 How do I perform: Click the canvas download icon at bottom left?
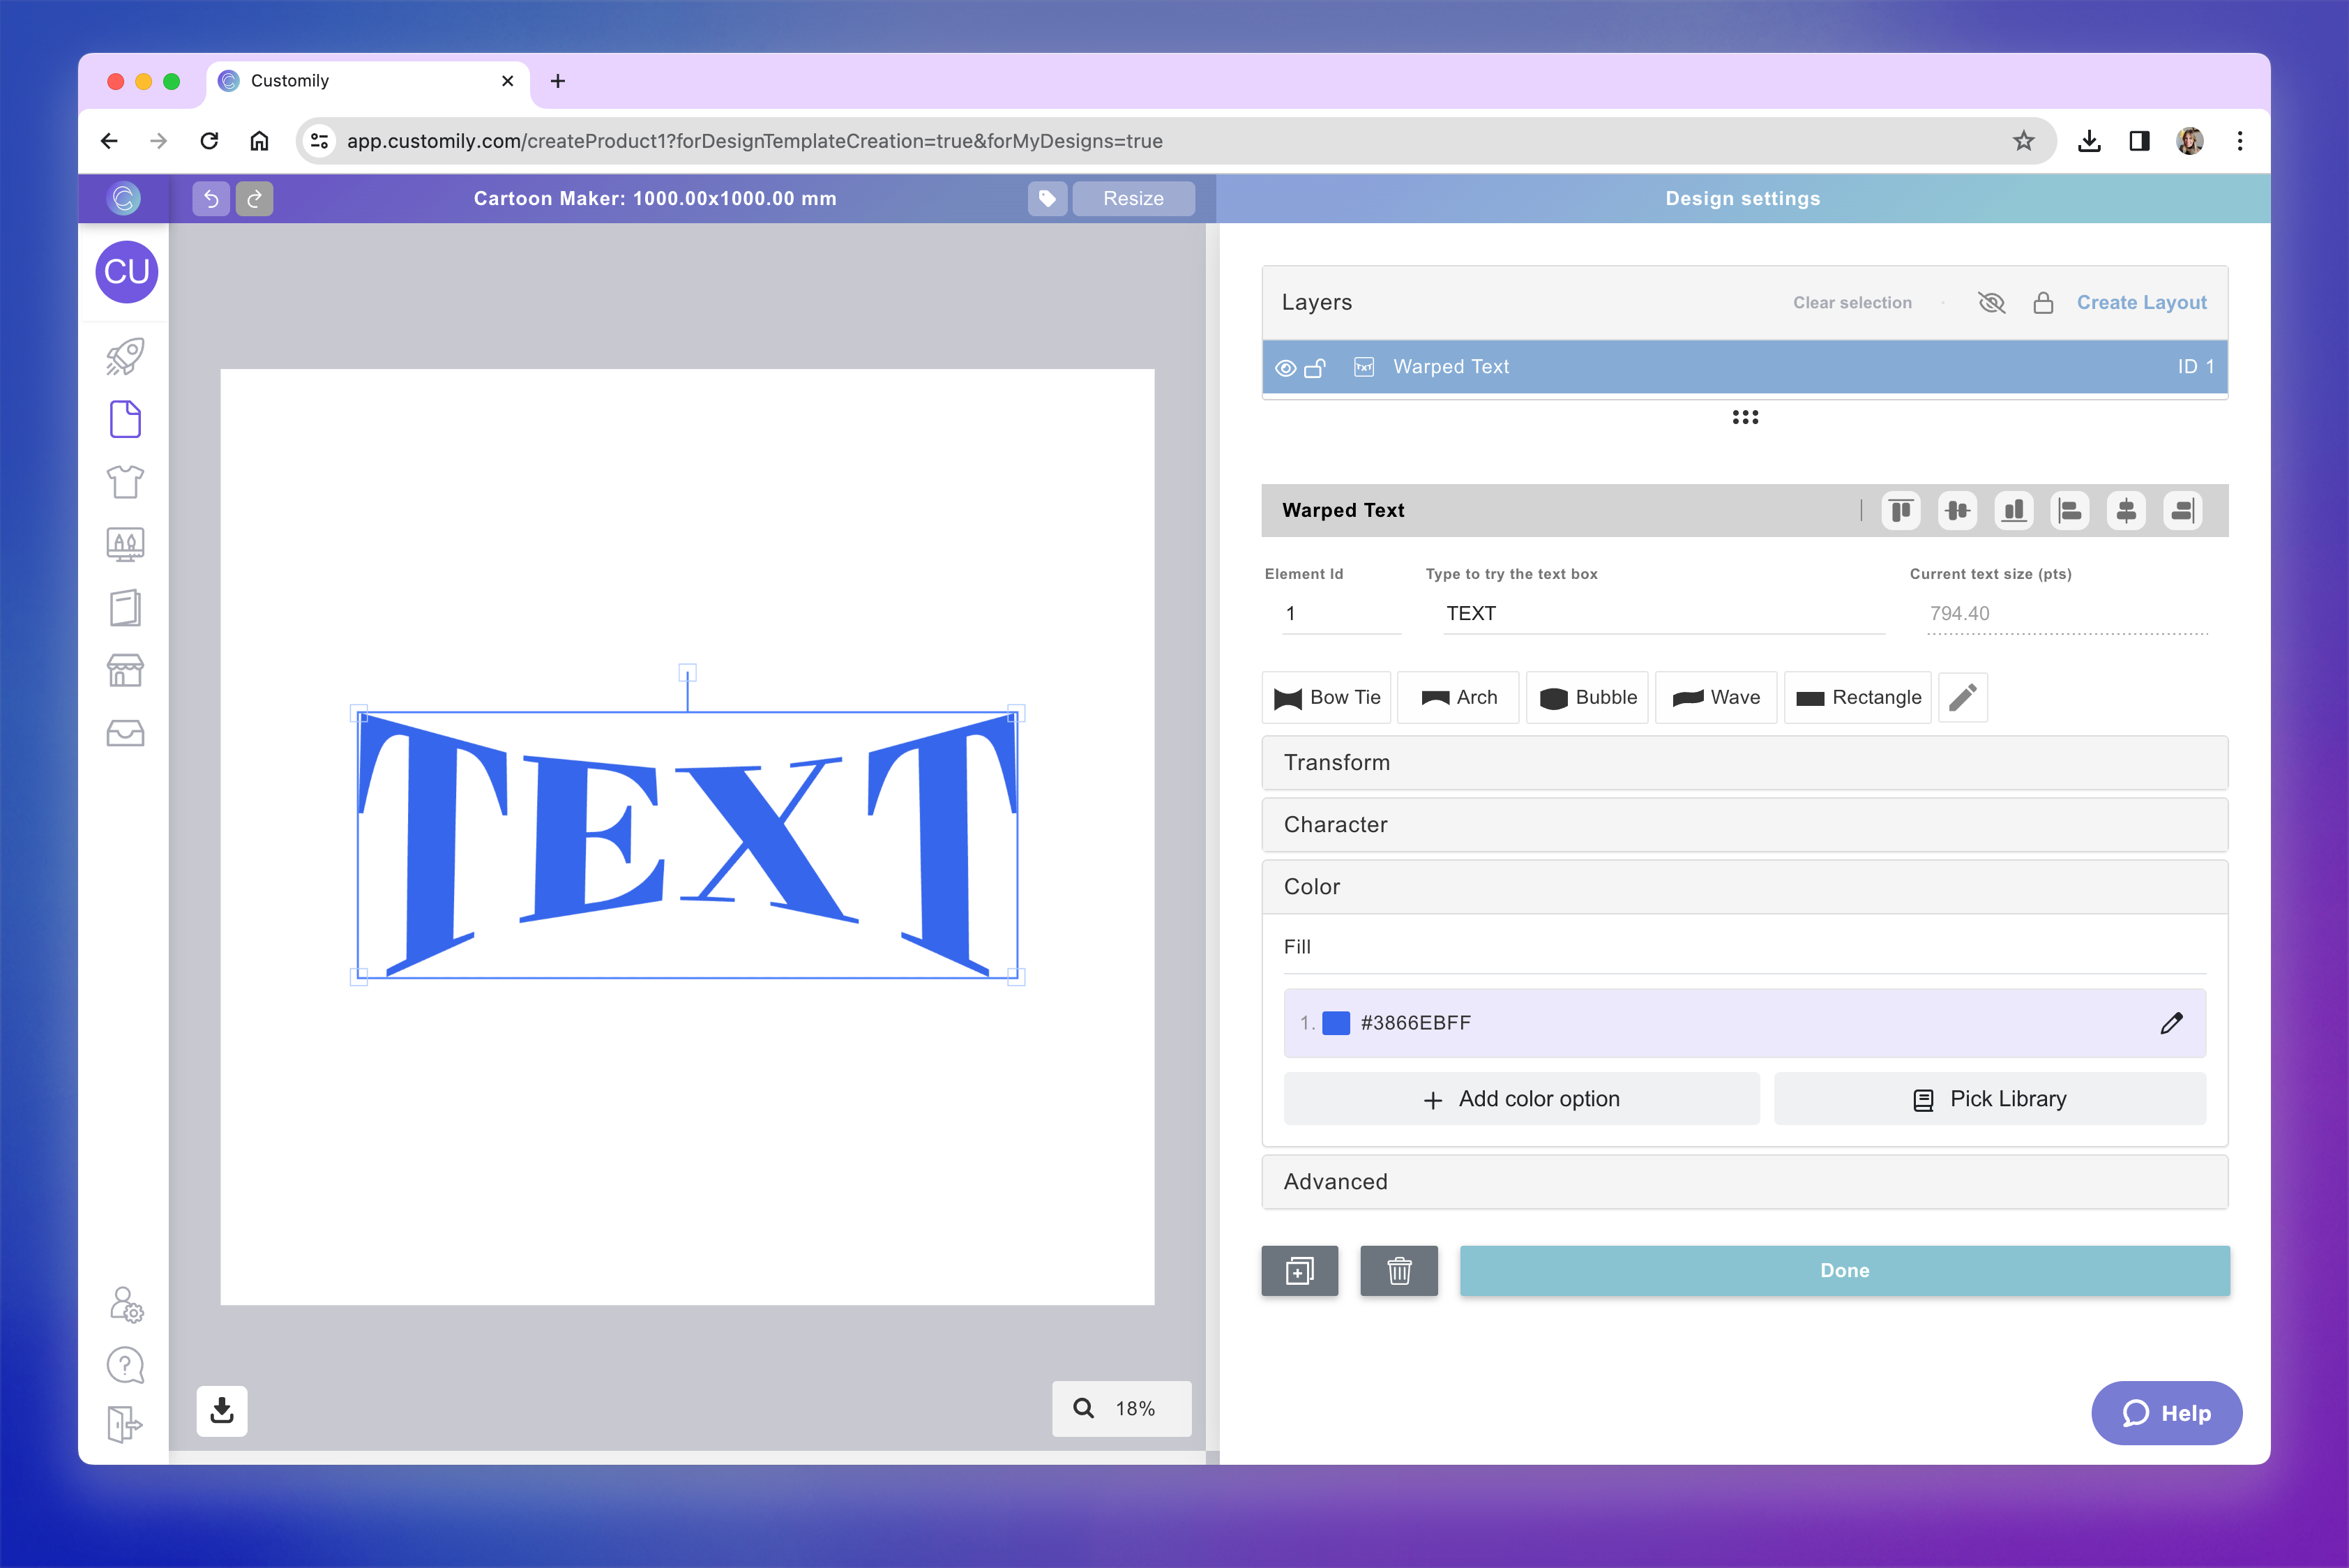[x=222, y=1411]
